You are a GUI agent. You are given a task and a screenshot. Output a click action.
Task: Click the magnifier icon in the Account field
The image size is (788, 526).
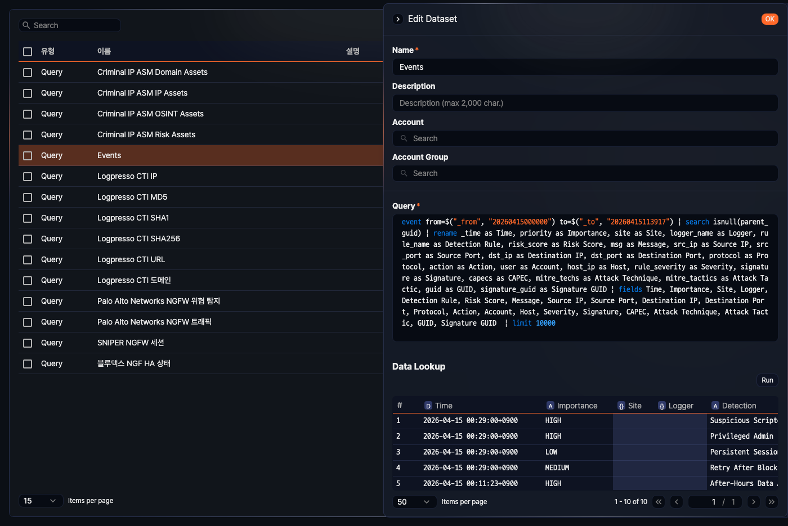tap(404, 138)
